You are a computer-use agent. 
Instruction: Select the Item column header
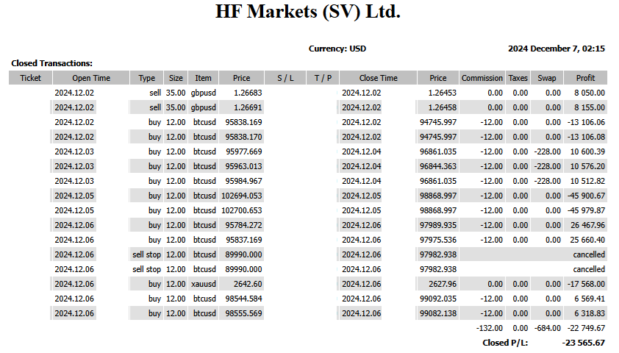[x=203, y=78]
